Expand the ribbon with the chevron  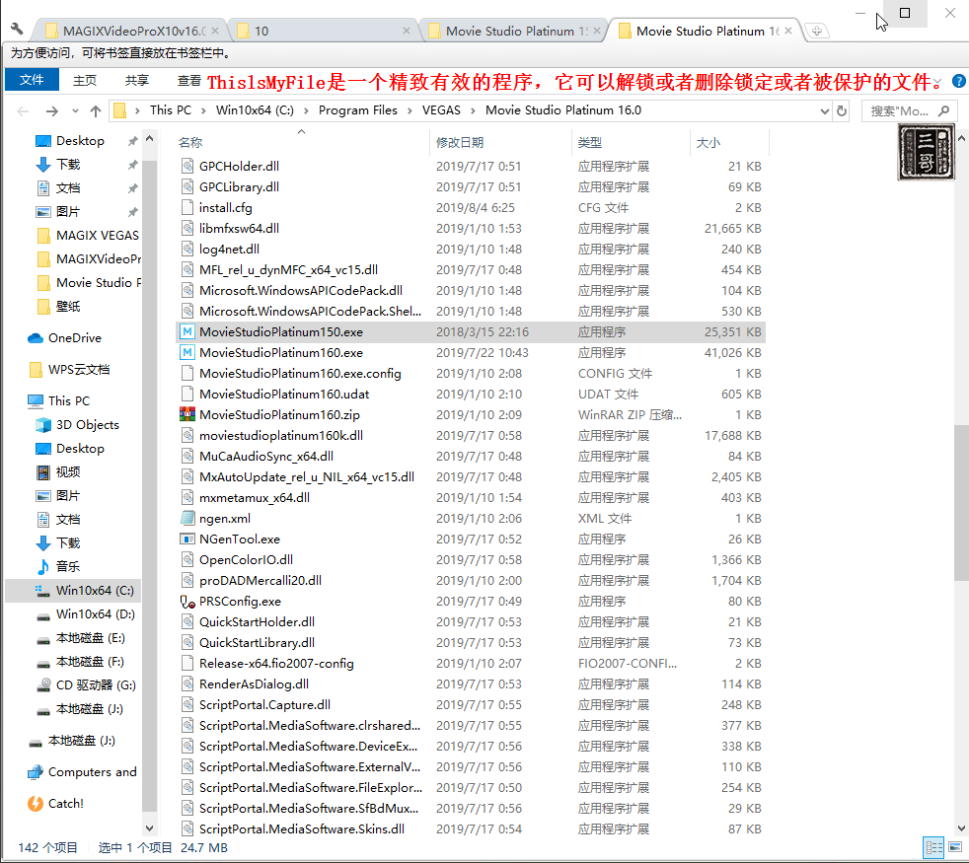coord(937,82)
